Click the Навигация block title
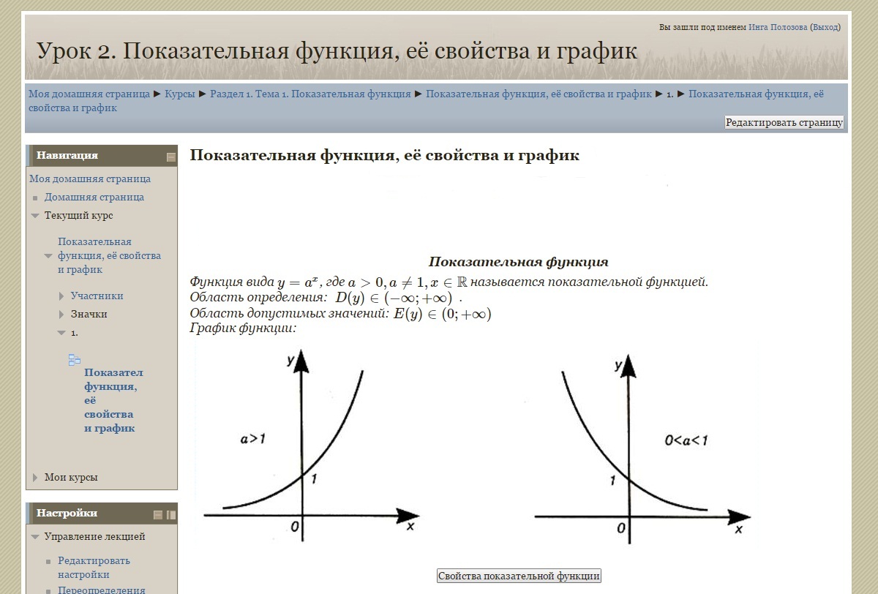Screen dimensions: 878x594 coord(67,156)
